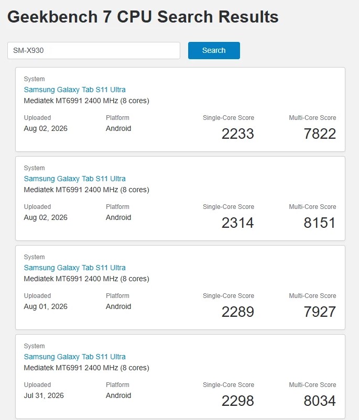Screen dimensions: 359x420
Task: Select the 8034 multi-core score
Action: (320, 401)
